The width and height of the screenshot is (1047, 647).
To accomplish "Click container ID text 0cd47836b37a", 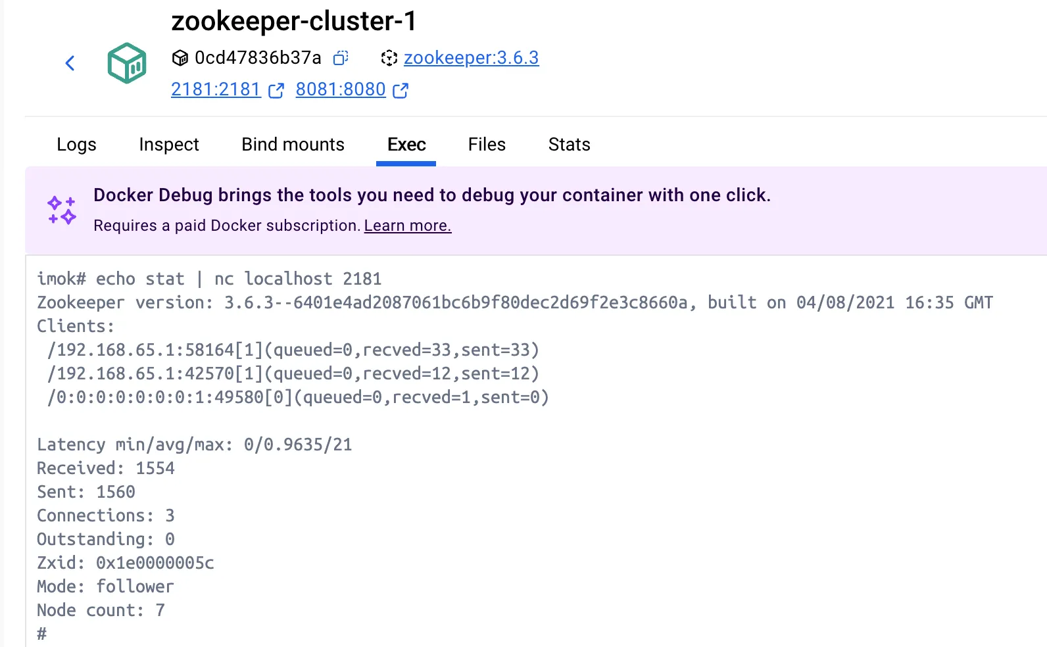I will pos(258,58).
